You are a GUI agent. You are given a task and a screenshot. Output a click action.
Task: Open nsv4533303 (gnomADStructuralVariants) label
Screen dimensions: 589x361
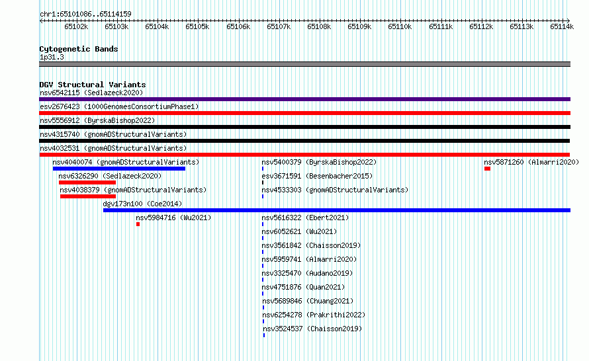[335, 190]
